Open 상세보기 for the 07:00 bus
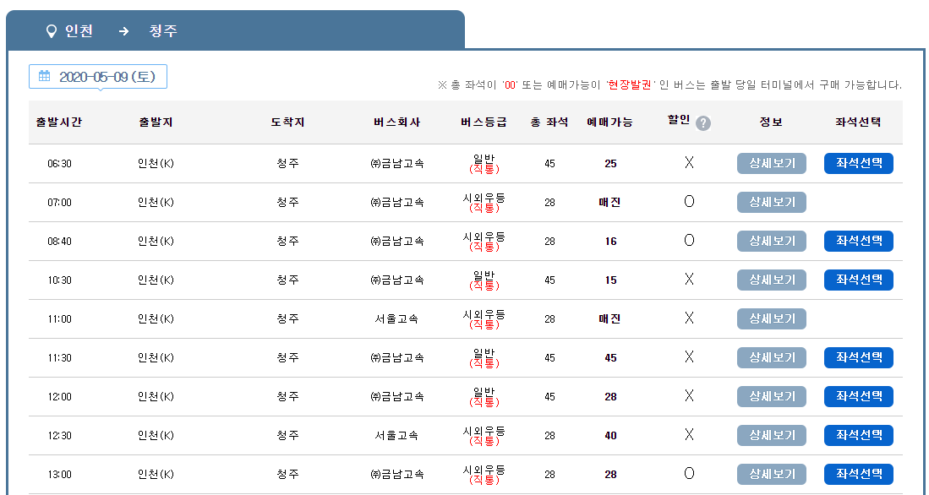The width and height of the screenshot is (929, 495). 772,202
